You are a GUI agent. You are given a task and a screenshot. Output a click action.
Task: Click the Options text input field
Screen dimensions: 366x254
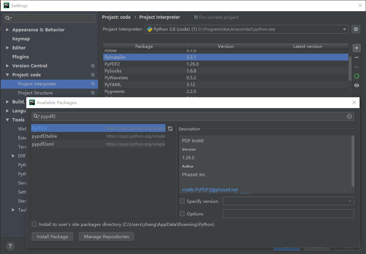coord(288,214)
